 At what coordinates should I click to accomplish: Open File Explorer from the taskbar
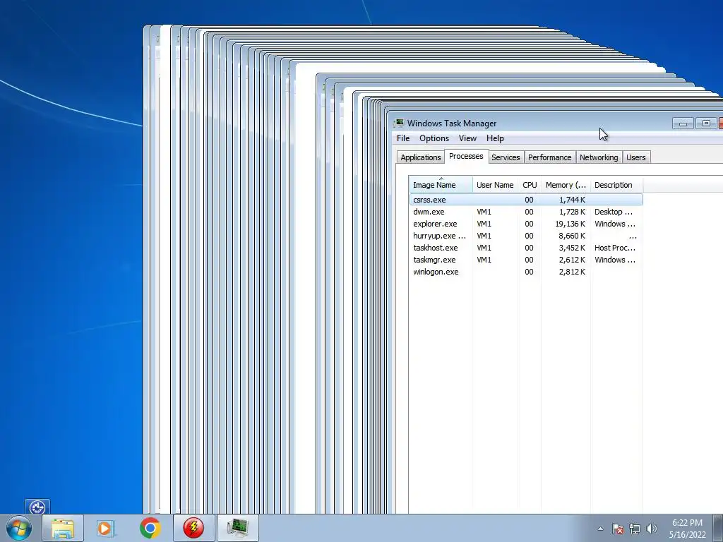pyautogui.click(x=63, y=528)
